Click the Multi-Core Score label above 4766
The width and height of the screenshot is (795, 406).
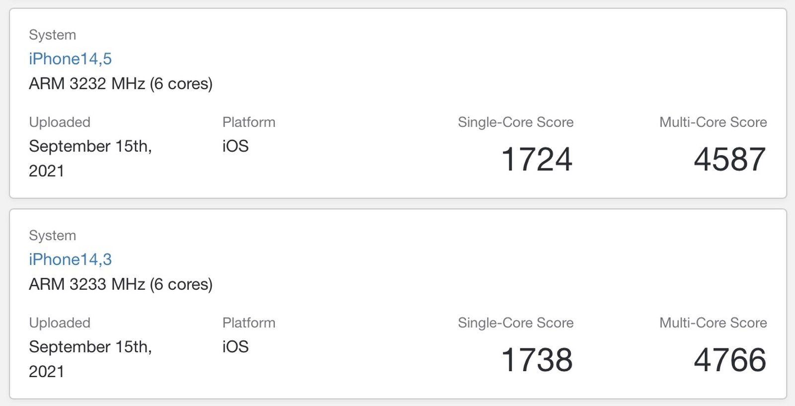click(713, 323)
